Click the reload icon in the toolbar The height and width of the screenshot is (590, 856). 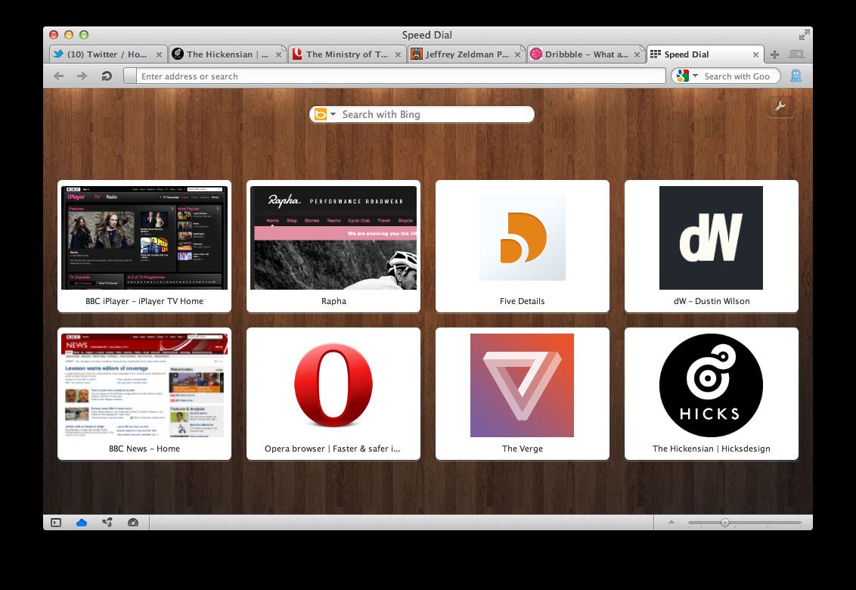pos(106,76)
